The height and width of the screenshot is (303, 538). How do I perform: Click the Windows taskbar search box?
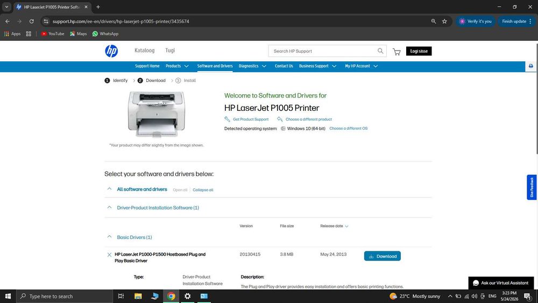point(65,296)
